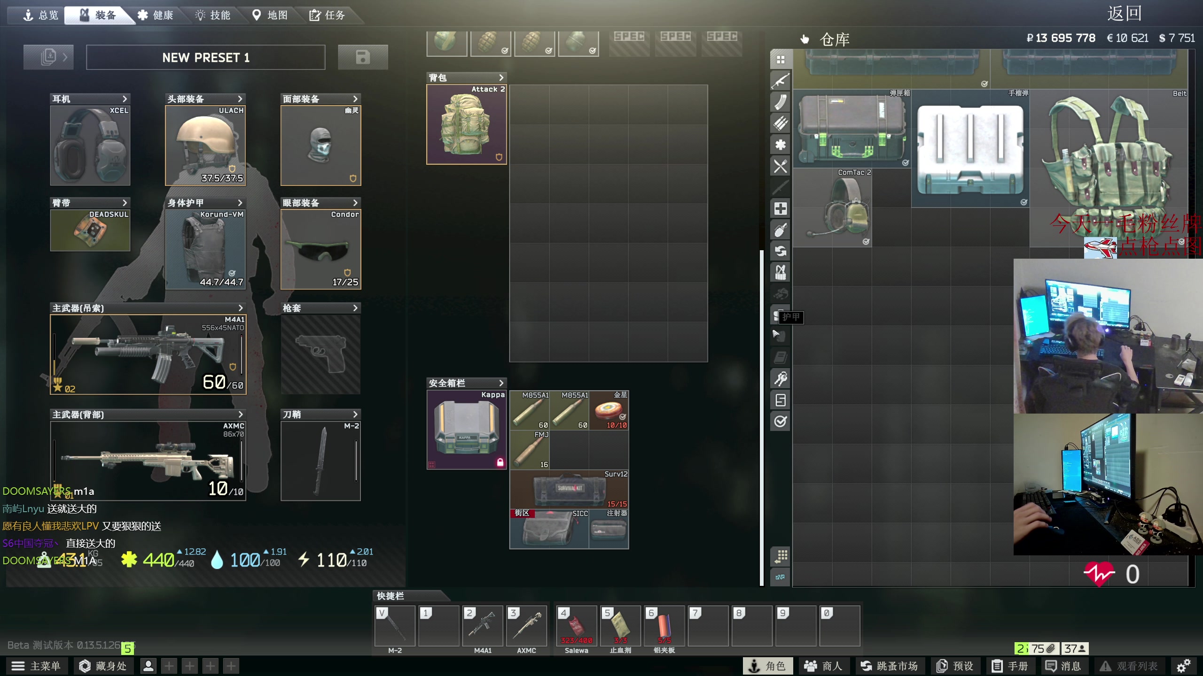
Task: Click the save preset floppy icon
Action: [x=363, y=57]
